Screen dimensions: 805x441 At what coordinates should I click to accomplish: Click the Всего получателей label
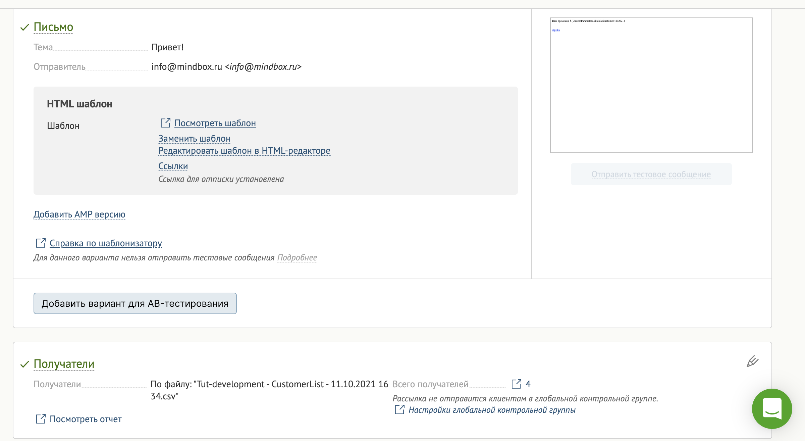pyautogui.click(x=430, y=384)
